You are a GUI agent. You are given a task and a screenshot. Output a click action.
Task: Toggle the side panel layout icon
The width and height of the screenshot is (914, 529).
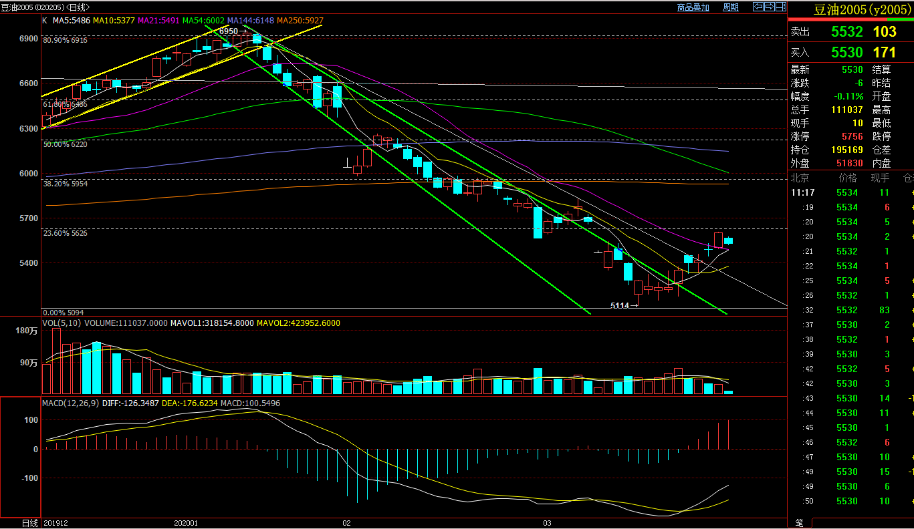pyautogui.click(x=780, y=7)
